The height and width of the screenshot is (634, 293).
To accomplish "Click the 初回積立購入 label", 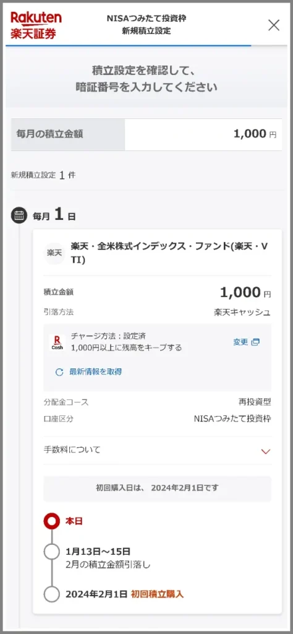I will (157, 594).
